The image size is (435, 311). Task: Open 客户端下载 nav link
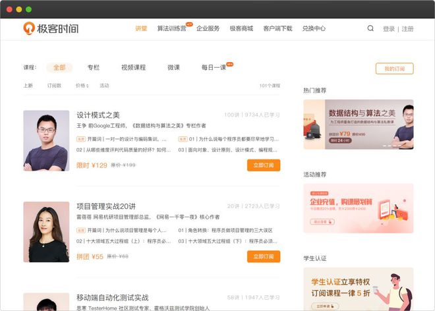coord(277,28)
